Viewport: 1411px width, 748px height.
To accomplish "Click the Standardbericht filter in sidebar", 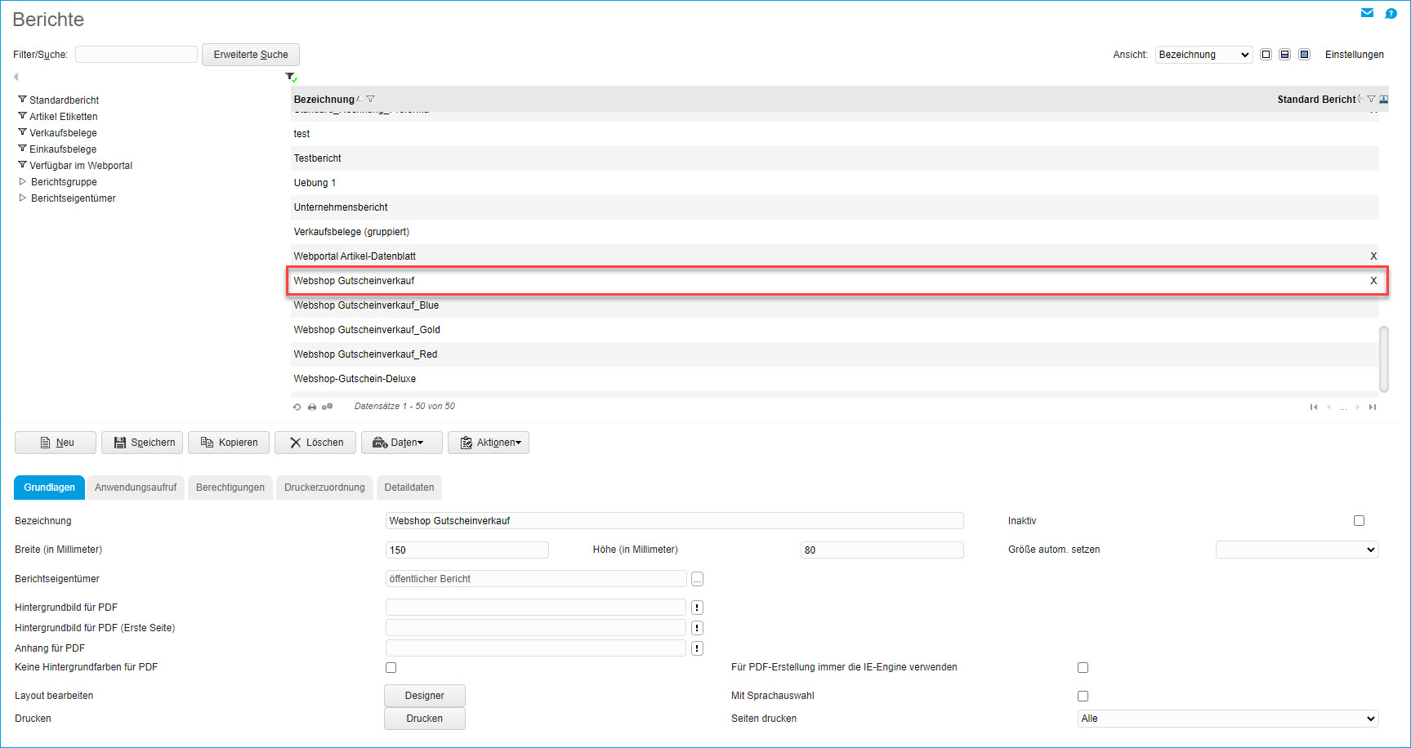I will (x=64, y=100).
